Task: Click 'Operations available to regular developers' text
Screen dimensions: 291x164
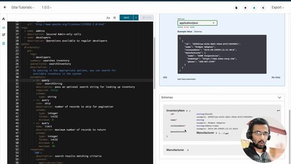Action: click(x=76, y=41)
